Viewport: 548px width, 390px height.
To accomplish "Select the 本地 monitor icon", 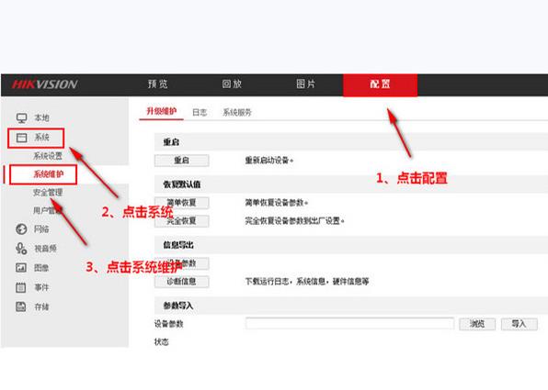I will click(22, 118).
